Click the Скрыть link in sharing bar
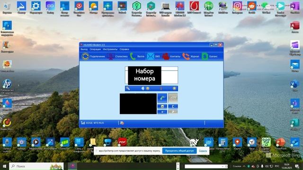Viewport: 303px width, 170px height. click(203, 151)
